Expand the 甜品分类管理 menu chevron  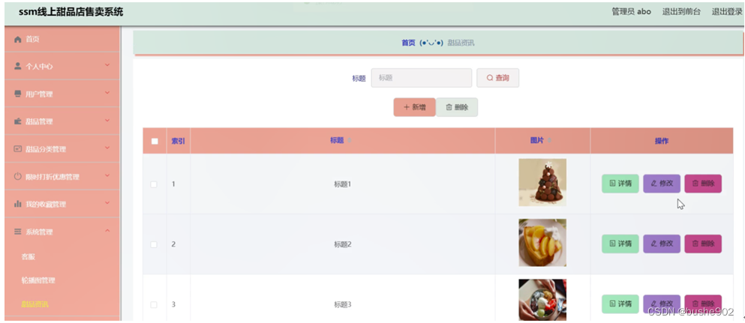click(x=107, y=148)
